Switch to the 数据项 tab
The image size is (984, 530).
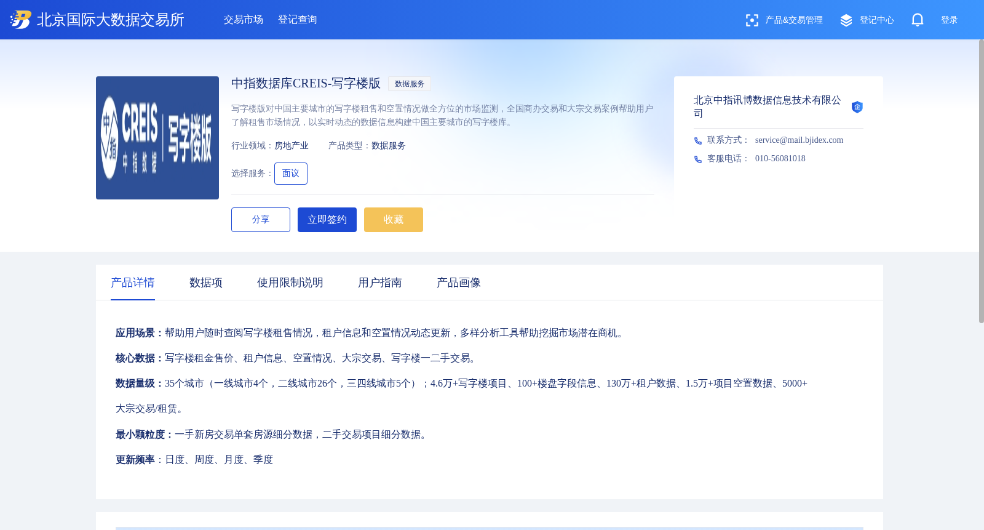click(206, 283)
